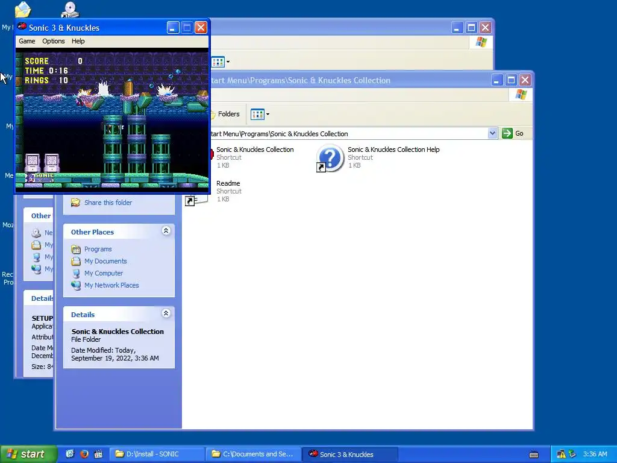Collapse the Other Places panel
The width and height of the screenshot is (617, 463).
click(166, 231)
